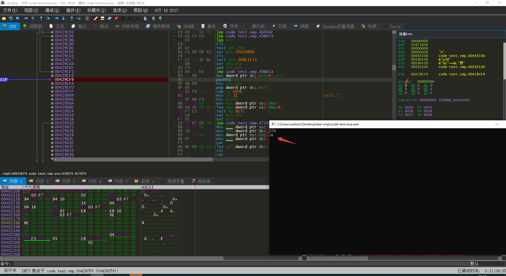This screenshot has width=506, height=276.
Task: Pause execution with the pause icon
Action: tap(33, 18)
